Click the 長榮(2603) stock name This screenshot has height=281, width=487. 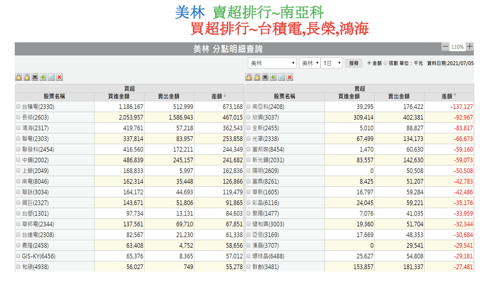point(36,118)
